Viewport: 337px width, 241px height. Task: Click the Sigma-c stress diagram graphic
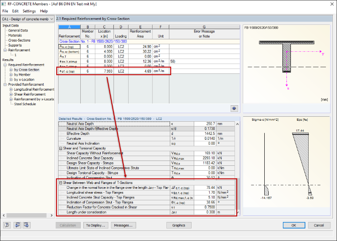[x=266, y=163]
